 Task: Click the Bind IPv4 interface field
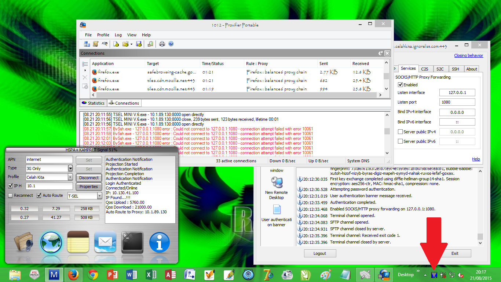coord(457,113)
